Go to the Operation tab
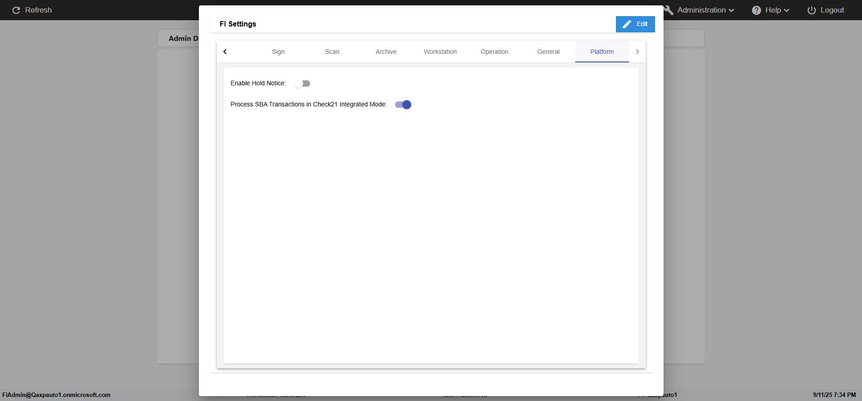This screenshot has height=401, width=862. (494, 52)
